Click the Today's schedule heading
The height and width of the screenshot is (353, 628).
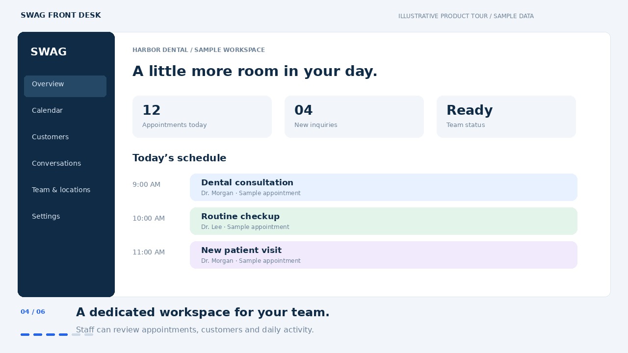point(180,158)
